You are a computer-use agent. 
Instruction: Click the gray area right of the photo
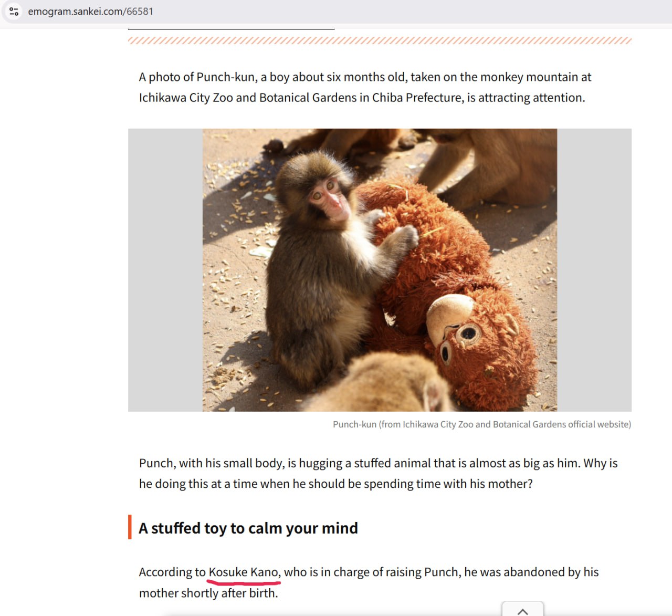(594, 270)
